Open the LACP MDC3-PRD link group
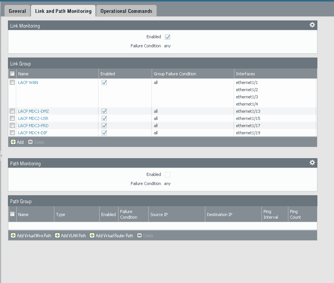 33,126
